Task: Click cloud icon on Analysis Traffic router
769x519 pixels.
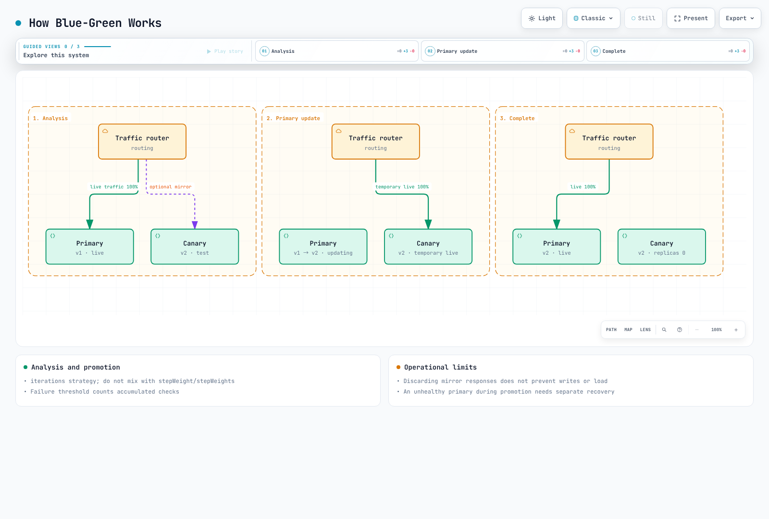Action: 105,131
